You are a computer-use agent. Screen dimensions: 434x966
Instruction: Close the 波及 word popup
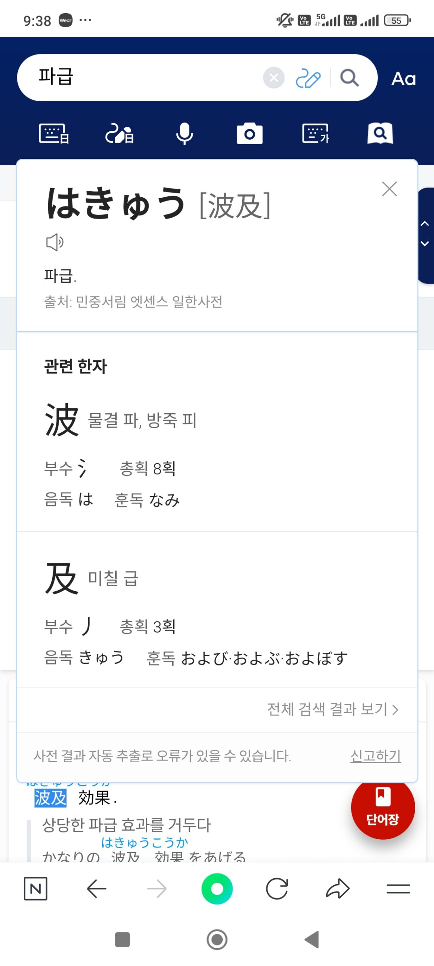coord(389,189)
